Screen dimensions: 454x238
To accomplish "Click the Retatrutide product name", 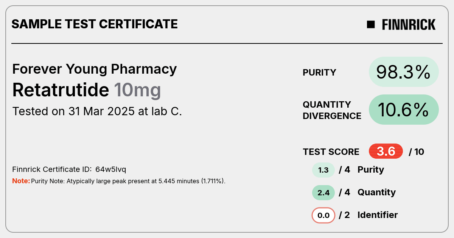I will click(x=61, y=90).
